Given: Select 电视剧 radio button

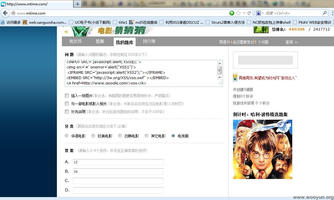Looking at the screenshot, I should (x=173, y=136).
